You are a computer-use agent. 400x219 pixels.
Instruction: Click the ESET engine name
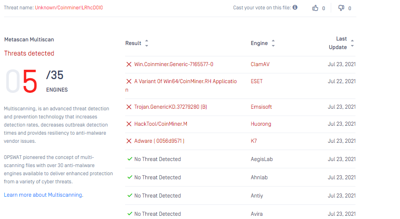tap(257, 82)
